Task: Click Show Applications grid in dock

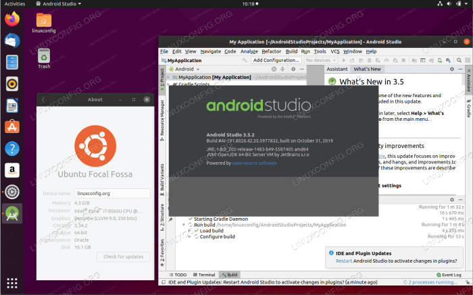Action: [x=12, y=283]
